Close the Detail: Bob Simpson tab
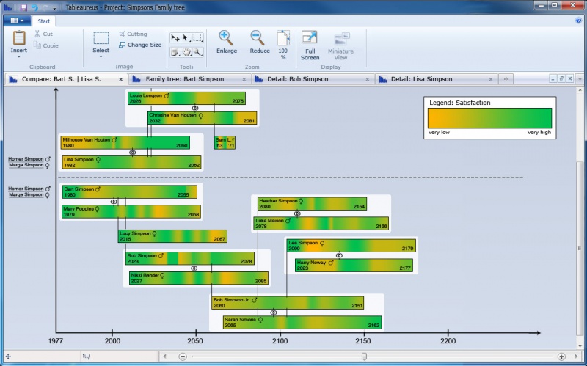This screenshot has width=587, height=366. (x=368, y=79)
